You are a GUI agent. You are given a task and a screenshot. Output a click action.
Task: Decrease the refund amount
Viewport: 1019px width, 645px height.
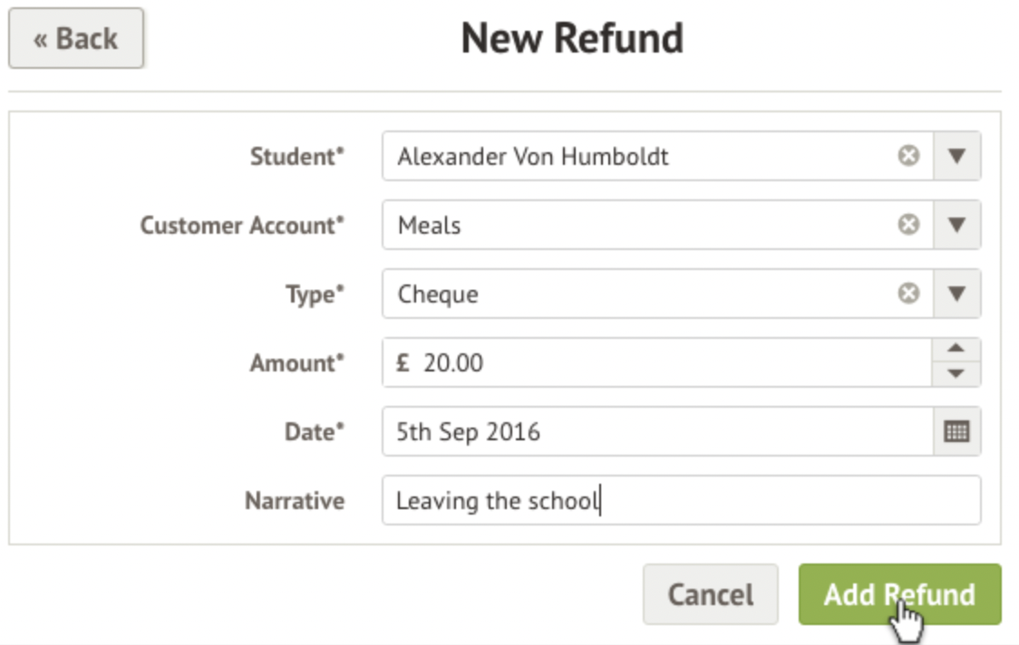[x=956, y=374]
